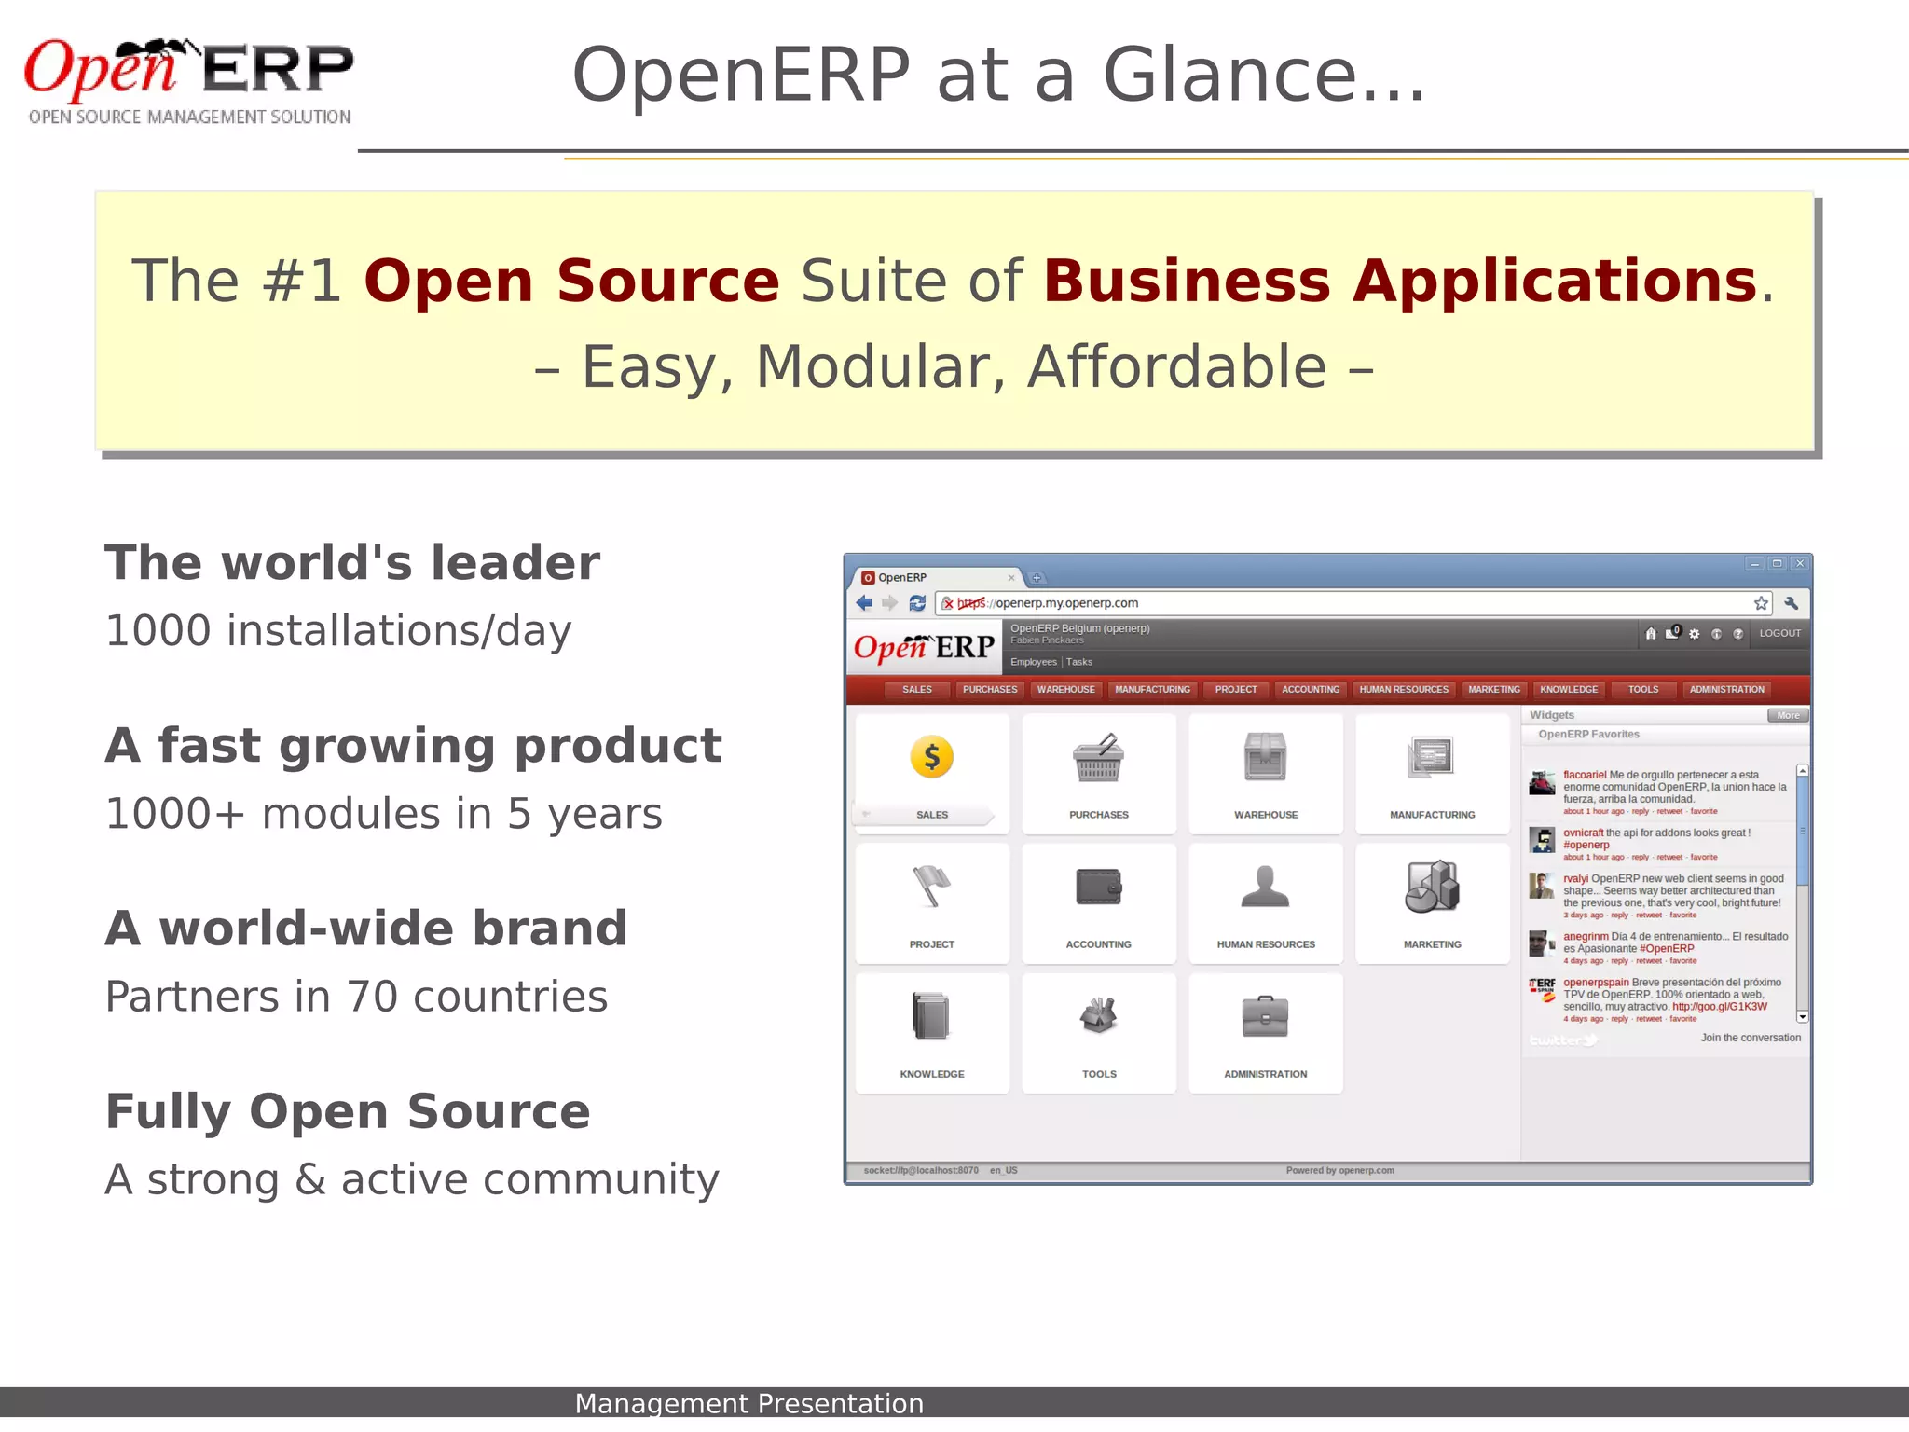1909x1432 pixels.
Task: Open the Marketing chart icon
Action: pos(1432,886)
